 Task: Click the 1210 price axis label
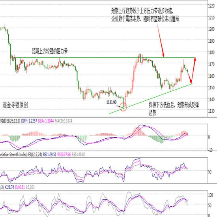click(x=211, y=17)
